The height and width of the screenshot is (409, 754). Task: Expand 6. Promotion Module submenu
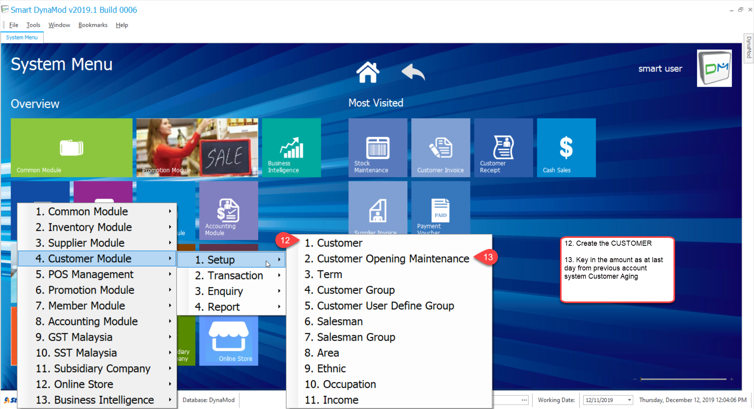97,290
